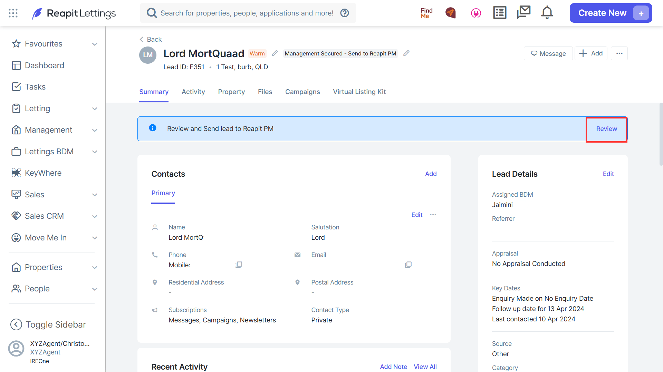Toggle Sidebar collapse
The image size is (663, 372).
coord(48,324)
